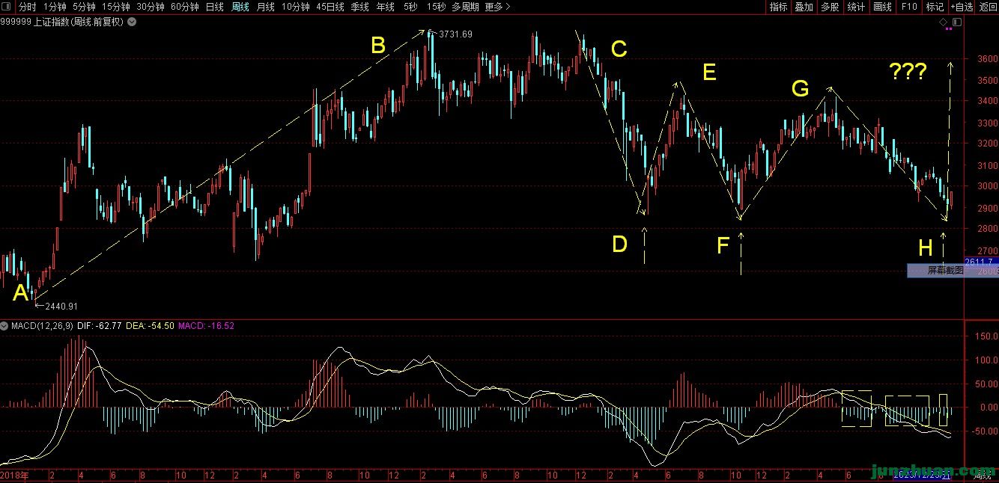Screen dimensions: 999x483
Task: Expand the 更多 periods menu
Action: coord(497,7)
